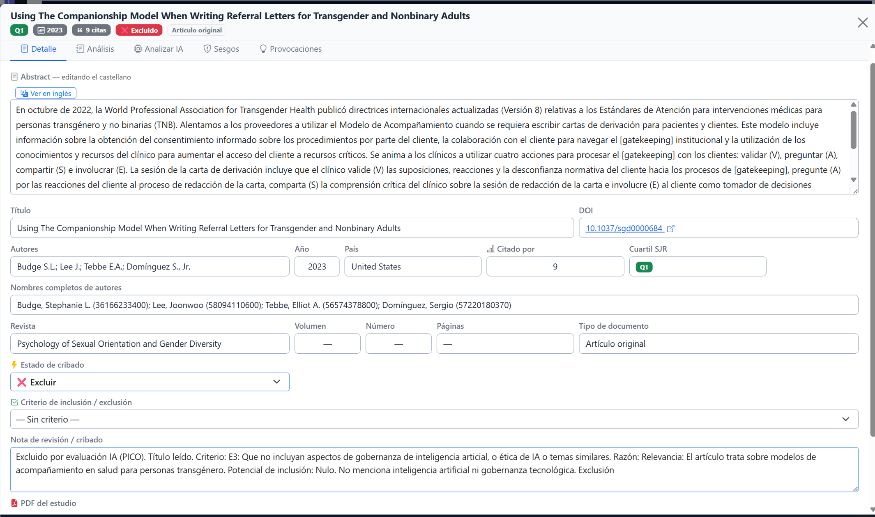Click the lightning icon by Estado de cribado
The height and width of the screenshot is (517, 875).
(14, 365)
